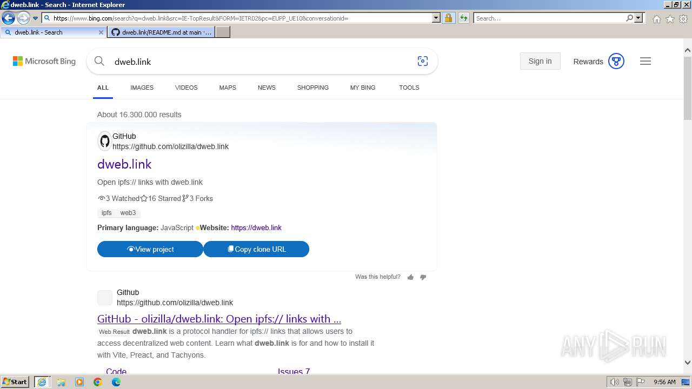Screen dimensions: 692x389
Task: Click the thumbs down helpful icon
Action: click(423, 277)
